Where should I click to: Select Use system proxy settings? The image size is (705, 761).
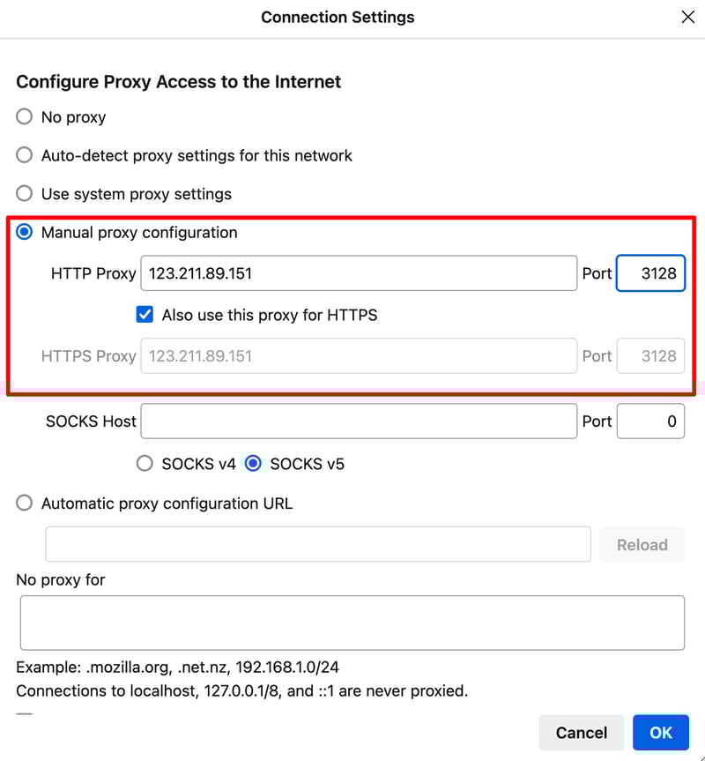pos(25,194)
